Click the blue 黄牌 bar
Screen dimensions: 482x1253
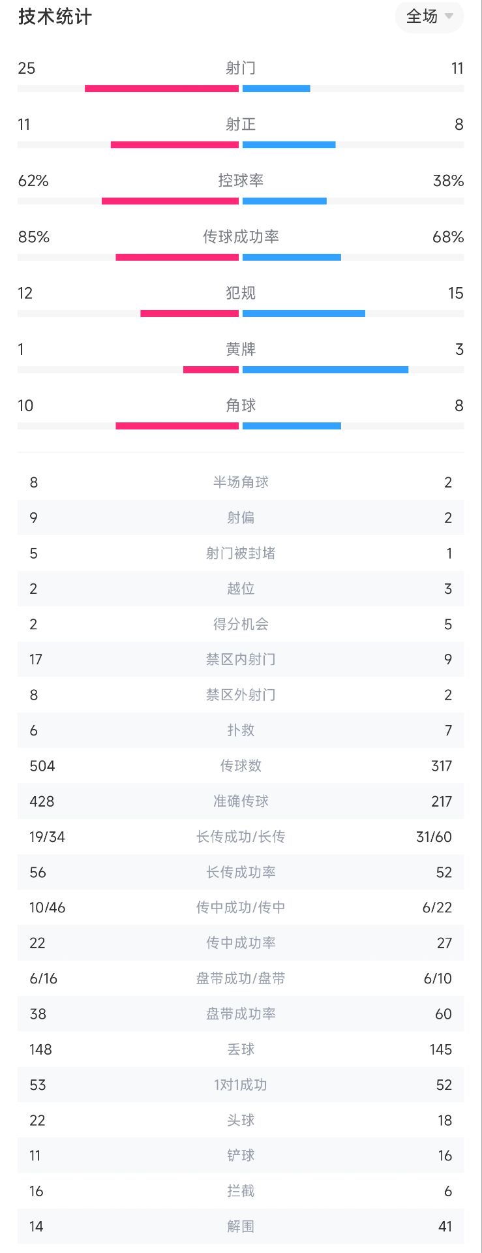(x=325, y=370)
